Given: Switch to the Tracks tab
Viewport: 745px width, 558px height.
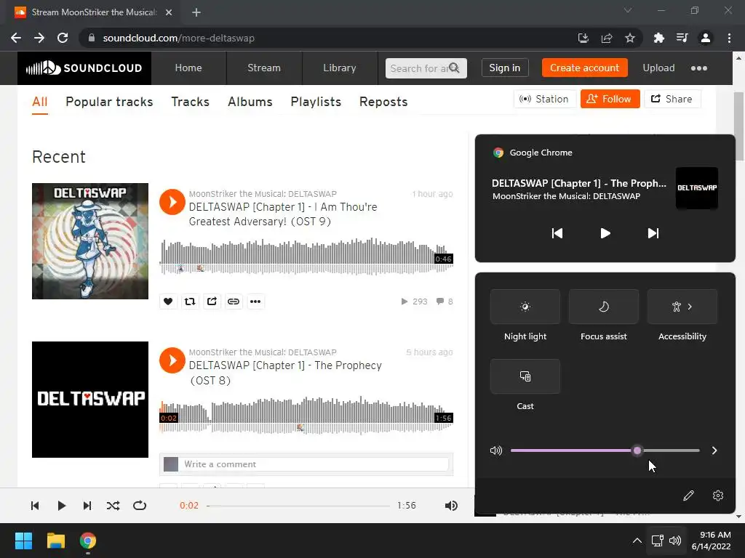Looking at the screenshot, I should (190, 102).
